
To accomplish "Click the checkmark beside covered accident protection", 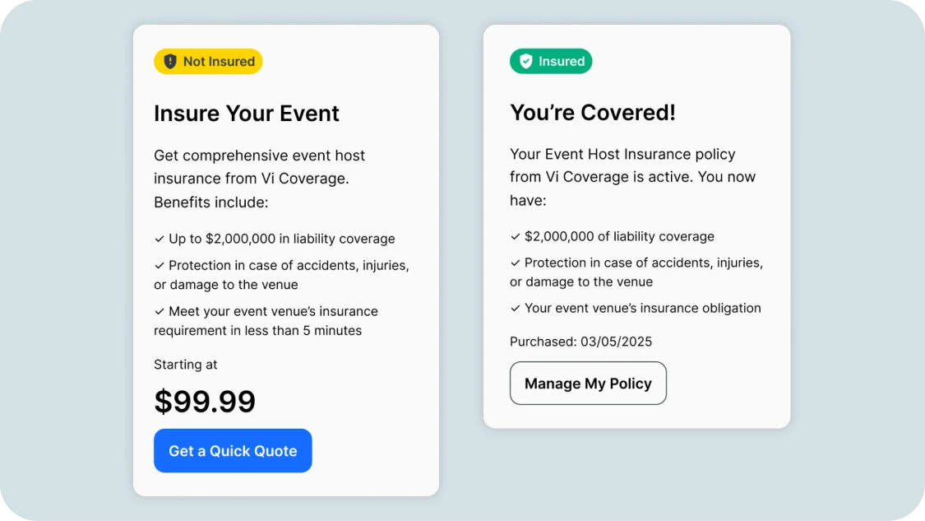I will click(514, 263).
